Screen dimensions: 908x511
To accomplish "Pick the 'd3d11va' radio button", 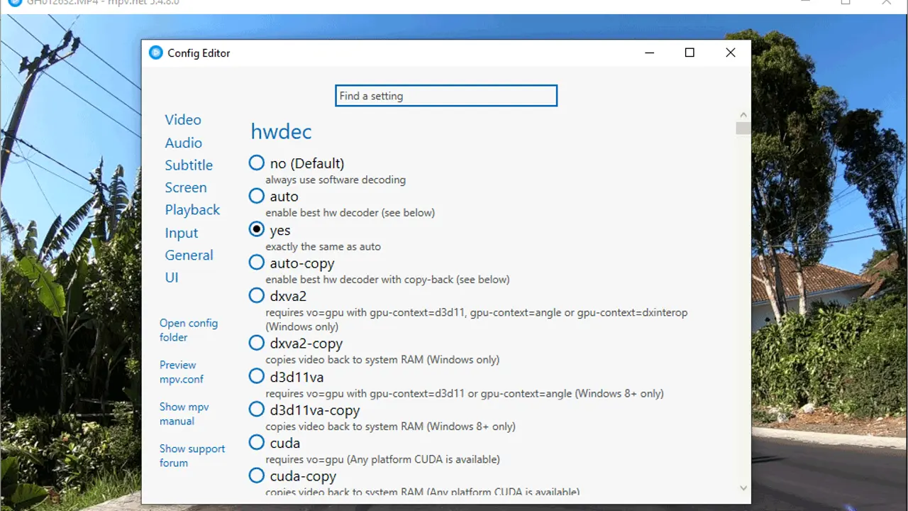I will click(x=257, y=376).
